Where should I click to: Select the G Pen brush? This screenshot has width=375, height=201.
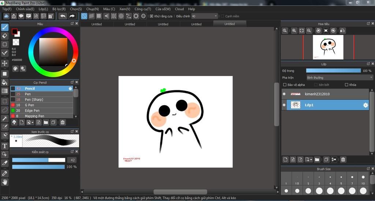[29, 105]
